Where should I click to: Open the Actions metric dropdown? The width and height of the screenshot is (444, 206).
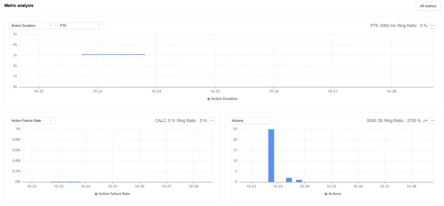tap(253, 121)
